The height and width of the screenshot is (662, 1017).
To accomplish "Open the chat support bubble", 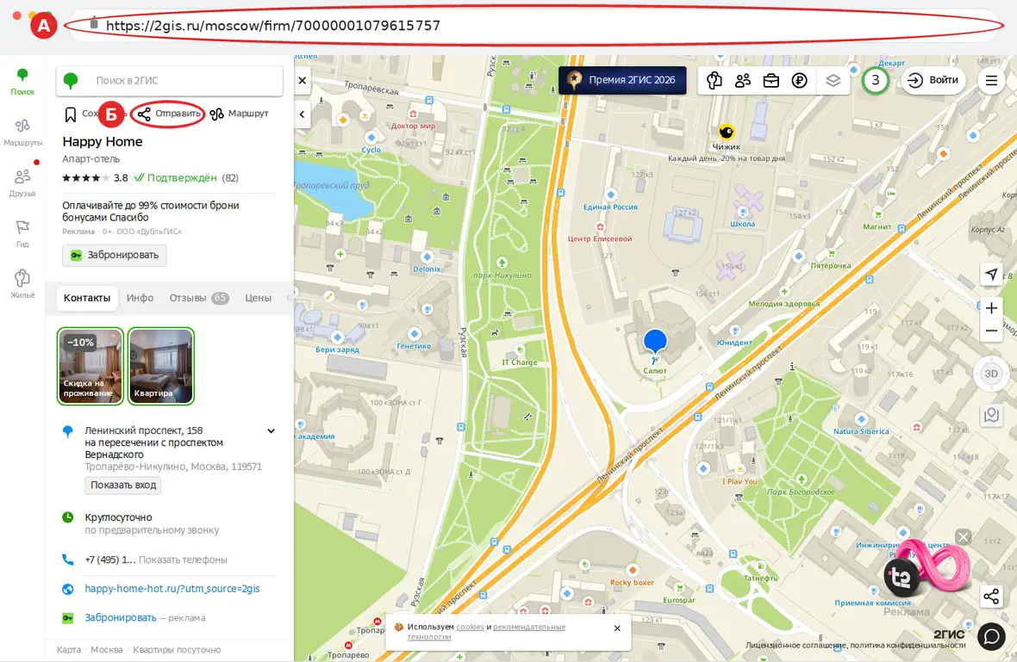I will [991, 637].
